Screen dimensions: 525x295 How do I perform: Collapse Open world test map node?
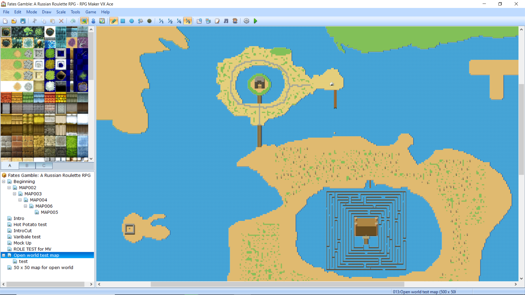[x=4, y=255]
